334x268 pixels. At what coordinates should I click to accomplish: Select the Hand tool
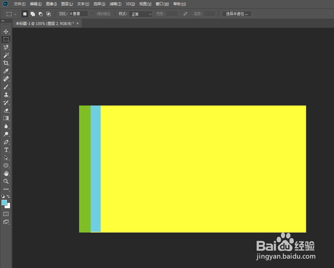click(x=6, y=173)
